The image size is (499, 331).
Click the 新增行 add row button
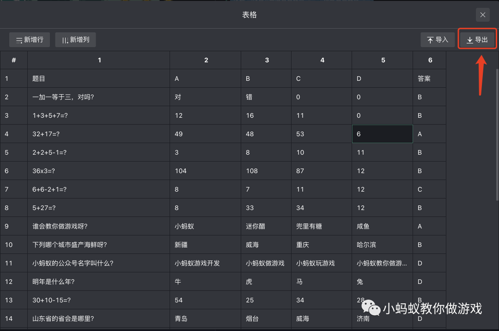pyautogui.click(x=30, y=40)
